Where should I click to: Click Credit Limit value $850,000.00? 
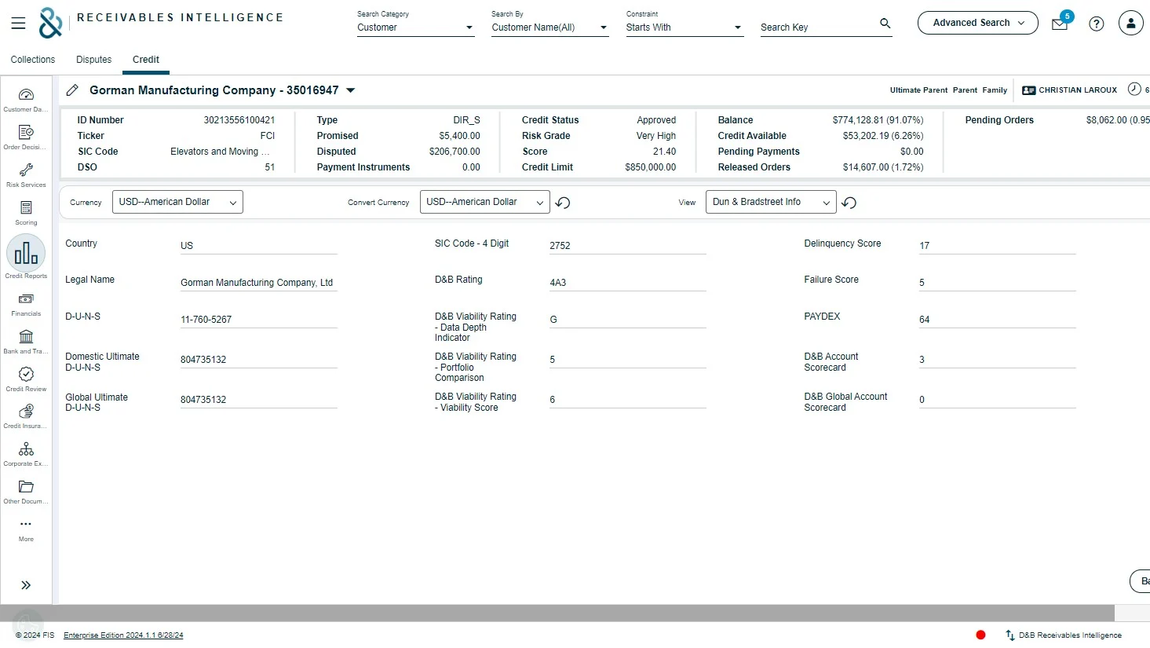[650, 167]
